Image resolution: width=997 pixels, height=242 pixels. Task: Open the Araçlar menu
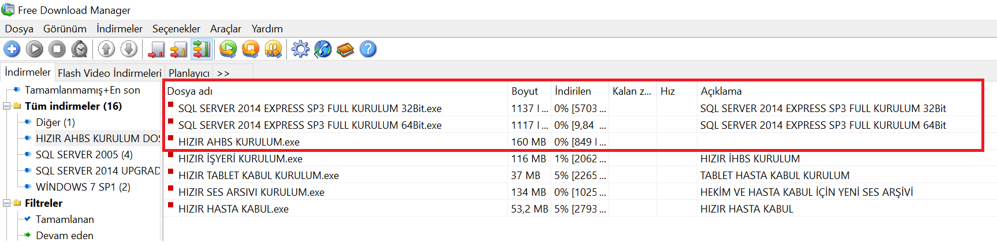pos(226,29)
